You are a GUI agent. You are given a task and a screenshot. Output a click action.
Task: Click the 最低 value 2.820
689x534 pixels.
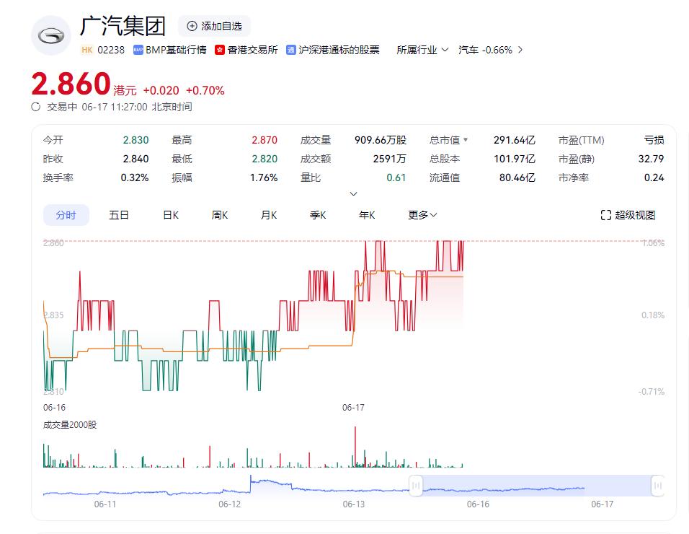265,159
